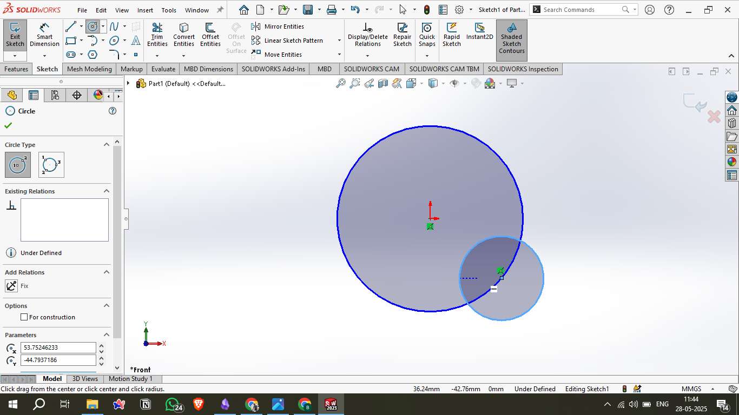Open the Trim Entities dropdown arrow

[157, 56]
